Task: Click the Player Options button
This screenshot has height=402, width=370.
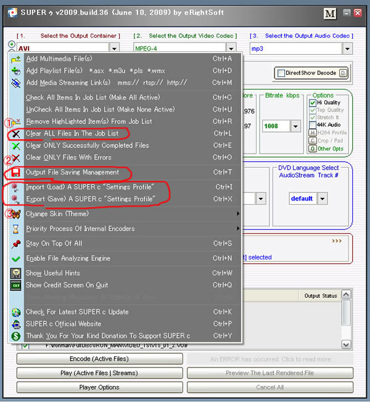Action: [x=99, y=387]
